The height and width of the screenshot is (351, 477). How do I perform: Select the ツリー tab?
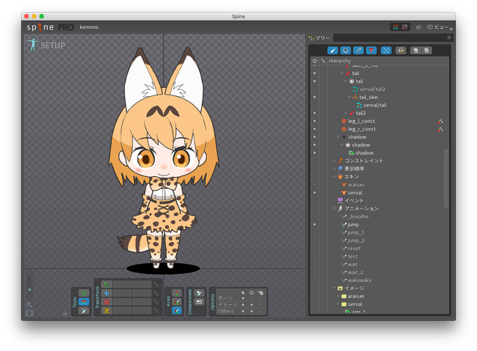[319, 38]
